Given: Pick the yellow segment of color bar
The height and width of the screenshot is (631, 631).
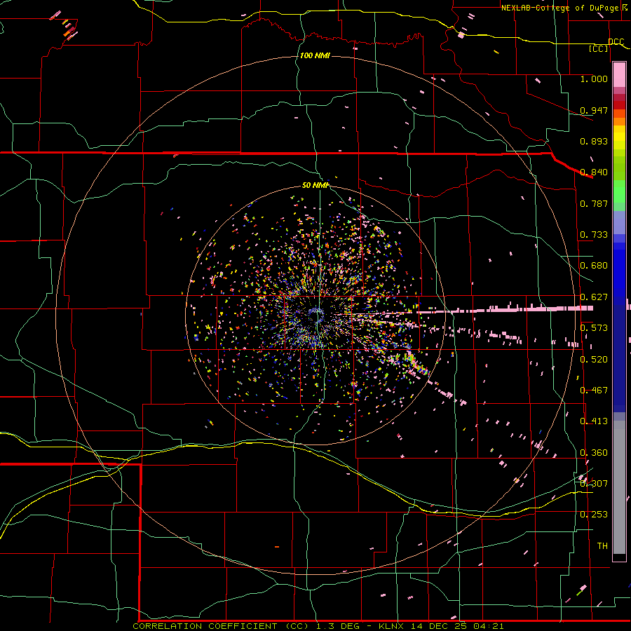Looking at the screenshot, I should [x=619, y=137].
